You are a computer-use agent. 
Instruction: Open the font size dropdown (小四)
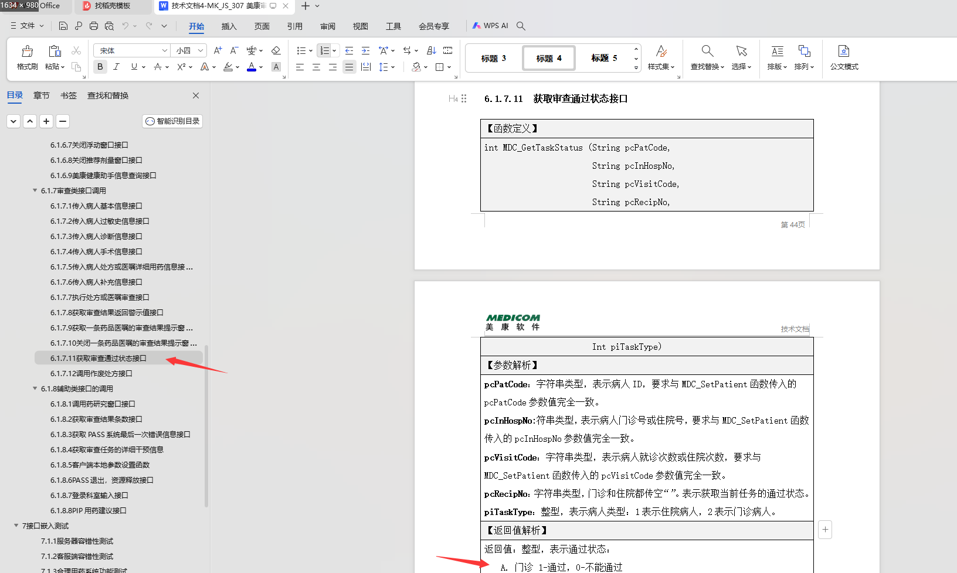201,50
